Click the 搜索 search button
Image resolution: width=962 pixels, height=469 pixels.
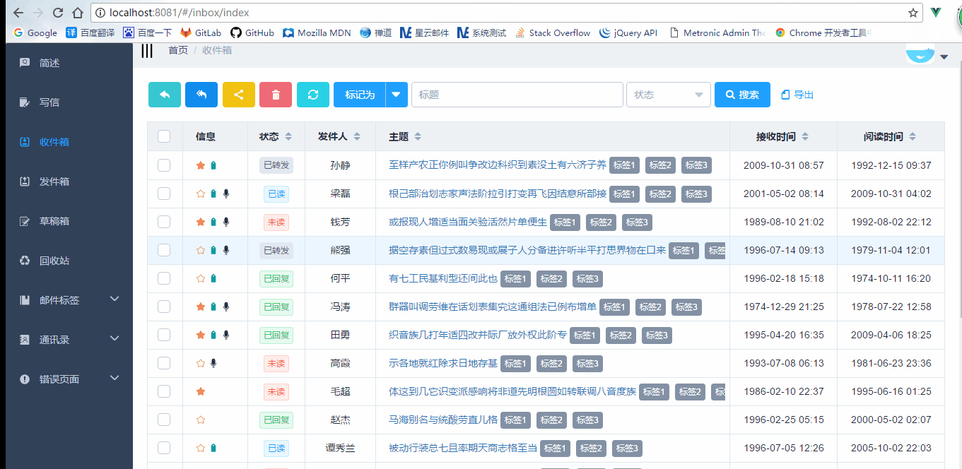(742, 95)
